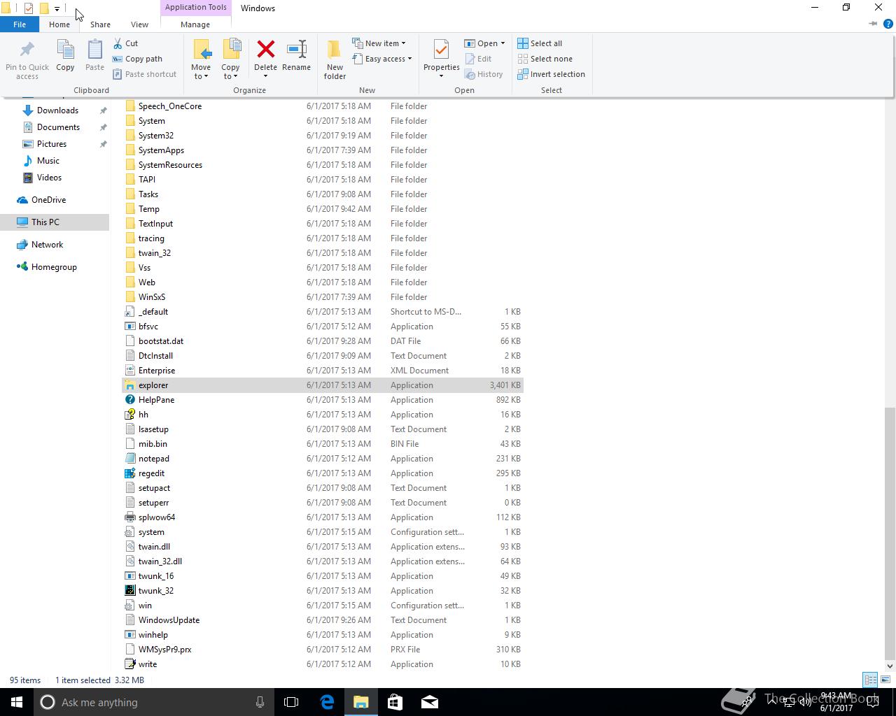Click the Windows Start button

17,702
